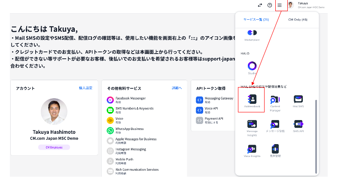338x184 pixels.
Task: Open the 個人設定 link
Action: pyautogui.click(x=85, y=88)
